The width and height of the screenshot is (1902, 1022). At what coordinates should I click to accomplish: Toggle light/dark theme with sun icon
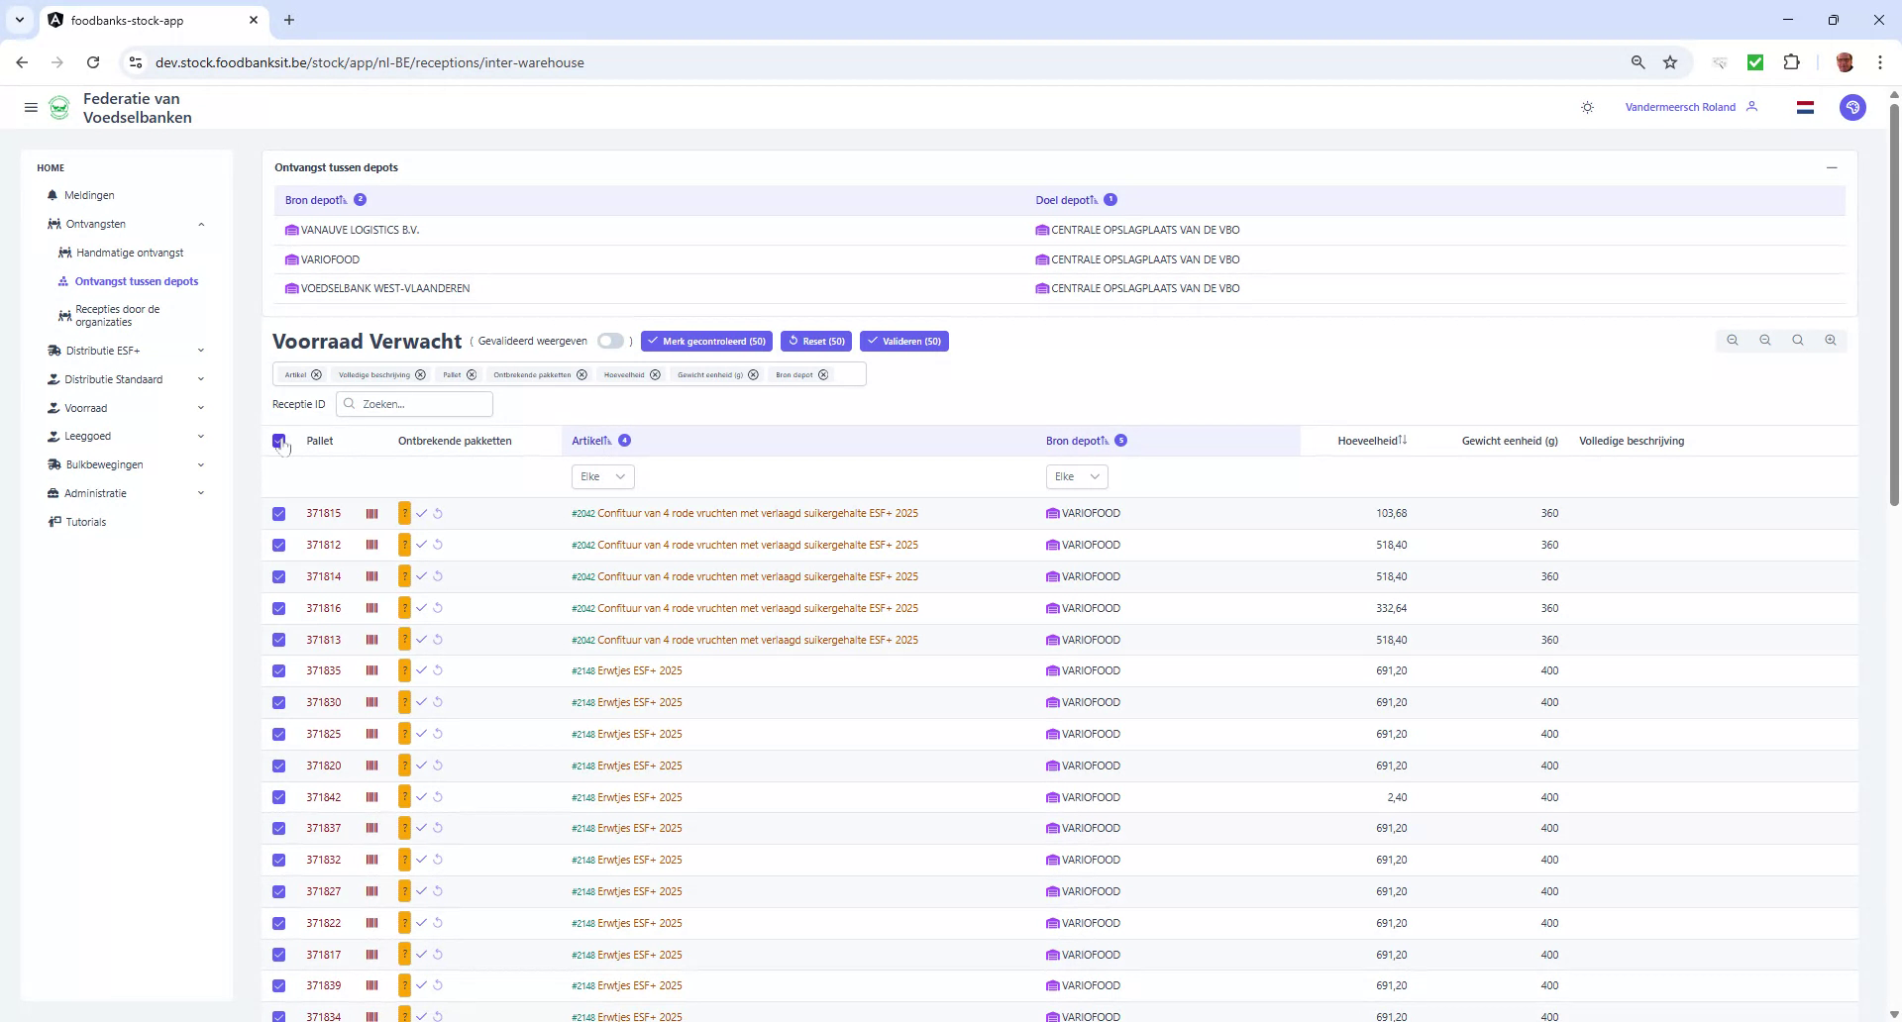point(1587,107)
